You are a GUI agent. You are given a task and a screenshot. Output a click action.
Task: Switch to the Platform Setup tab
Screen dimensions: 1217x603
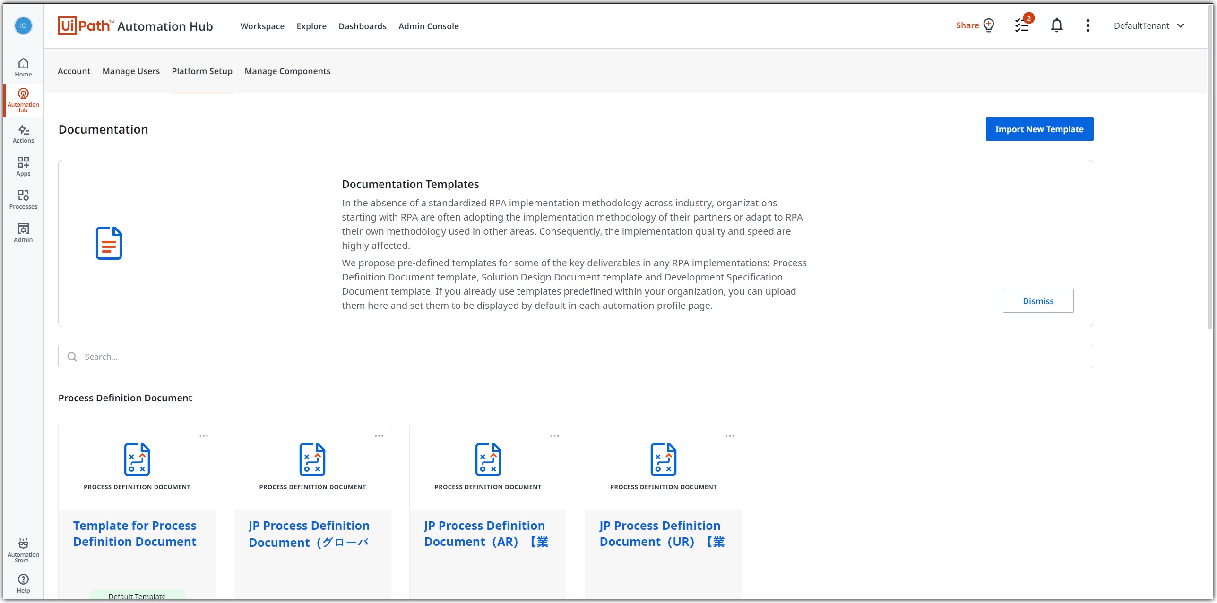point(202,71)
